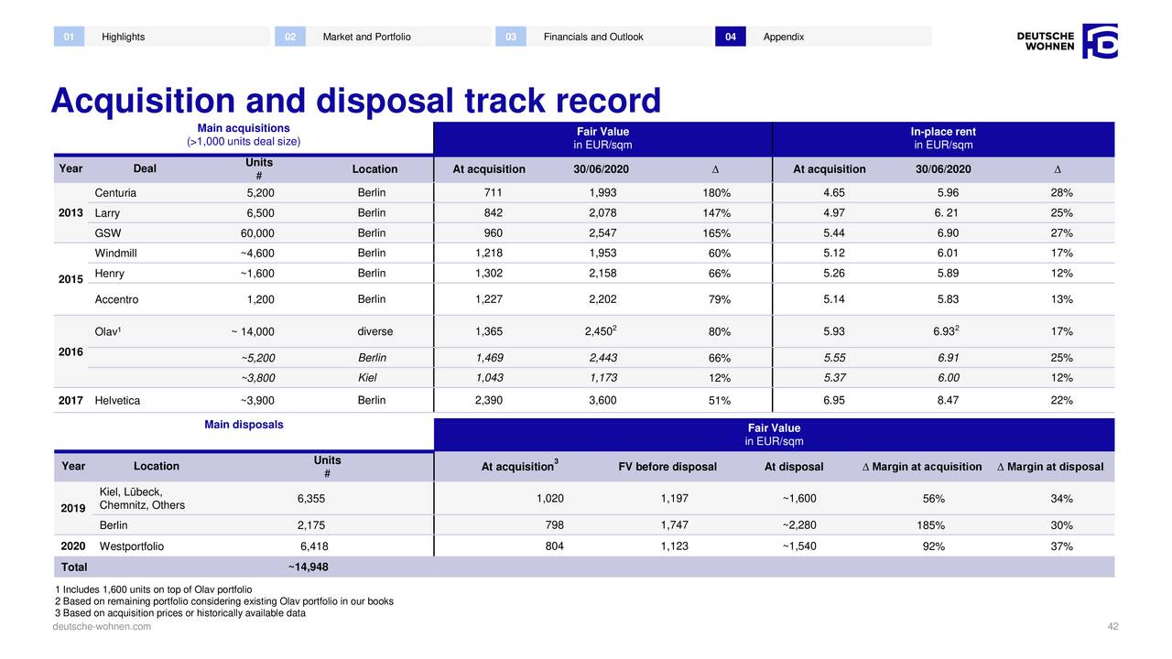This screenshot has height=659, width=1172.
Task: Click the '5,200' units value for Centuria
Action: click(x=261, y=193)
